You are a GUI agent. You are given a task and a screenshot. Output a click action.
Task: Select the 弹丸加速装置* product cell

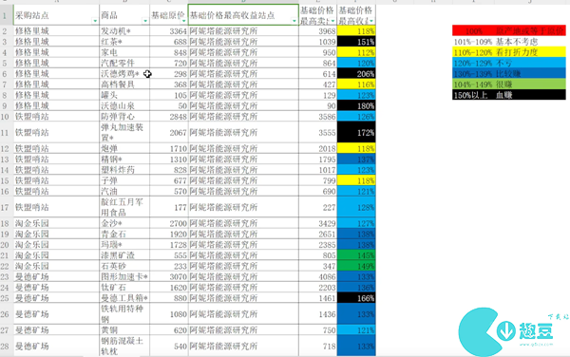coord(124,133)
